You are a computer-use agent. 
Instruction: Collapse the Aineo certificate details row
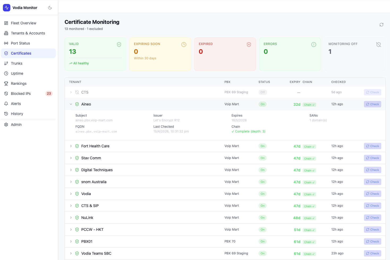[x=71, y=104]
